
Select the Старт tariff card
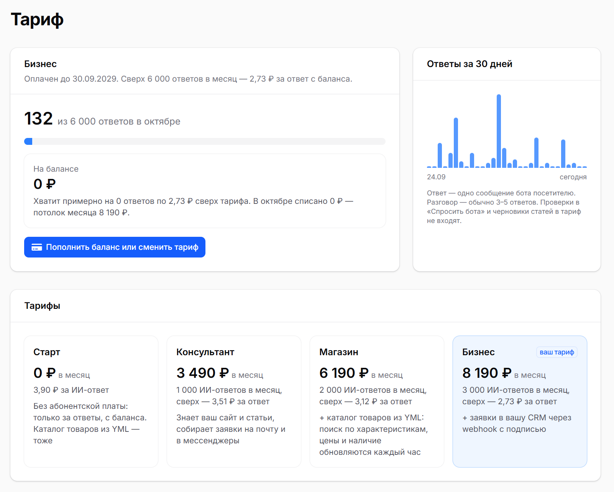click(91, 402)
